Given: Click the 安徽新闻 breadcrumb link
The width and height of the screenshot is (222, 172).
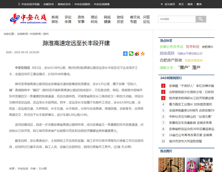Looking at the screenshot, I should pos(23,33).
